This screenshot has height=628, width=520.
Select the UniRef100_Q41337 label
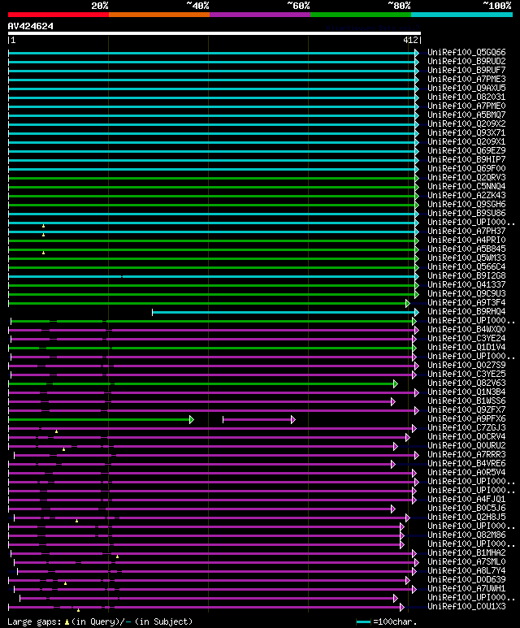(466, 284)
